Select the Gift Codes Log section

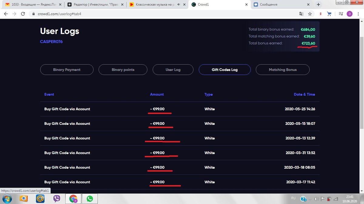tap(225, 70)
